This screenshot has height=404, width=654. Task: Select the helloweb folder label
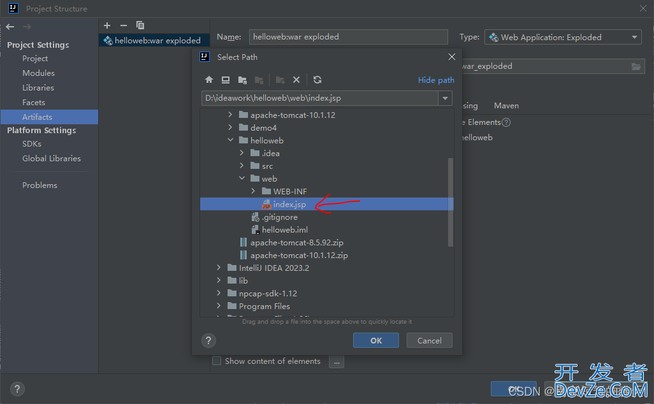267,140
